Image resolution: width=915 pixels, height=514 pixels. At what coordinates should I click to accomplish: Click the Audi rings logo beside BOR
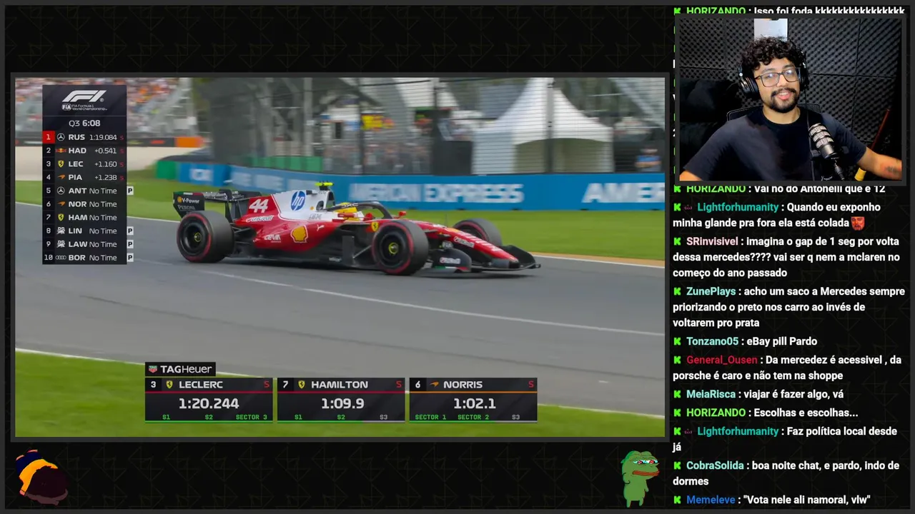click(x=61, y=258)
